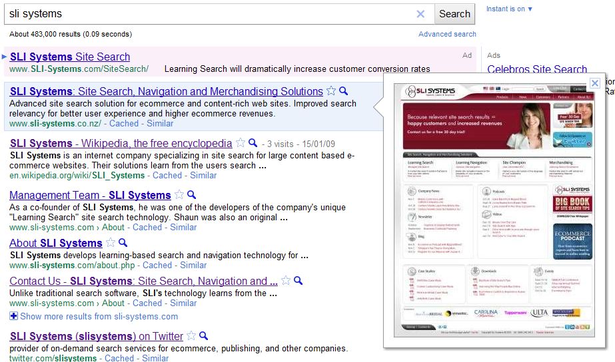Open Similar link for en.wikipedia.org result
615x362 pixels.
pyautogui.click(x=203, y=176)
